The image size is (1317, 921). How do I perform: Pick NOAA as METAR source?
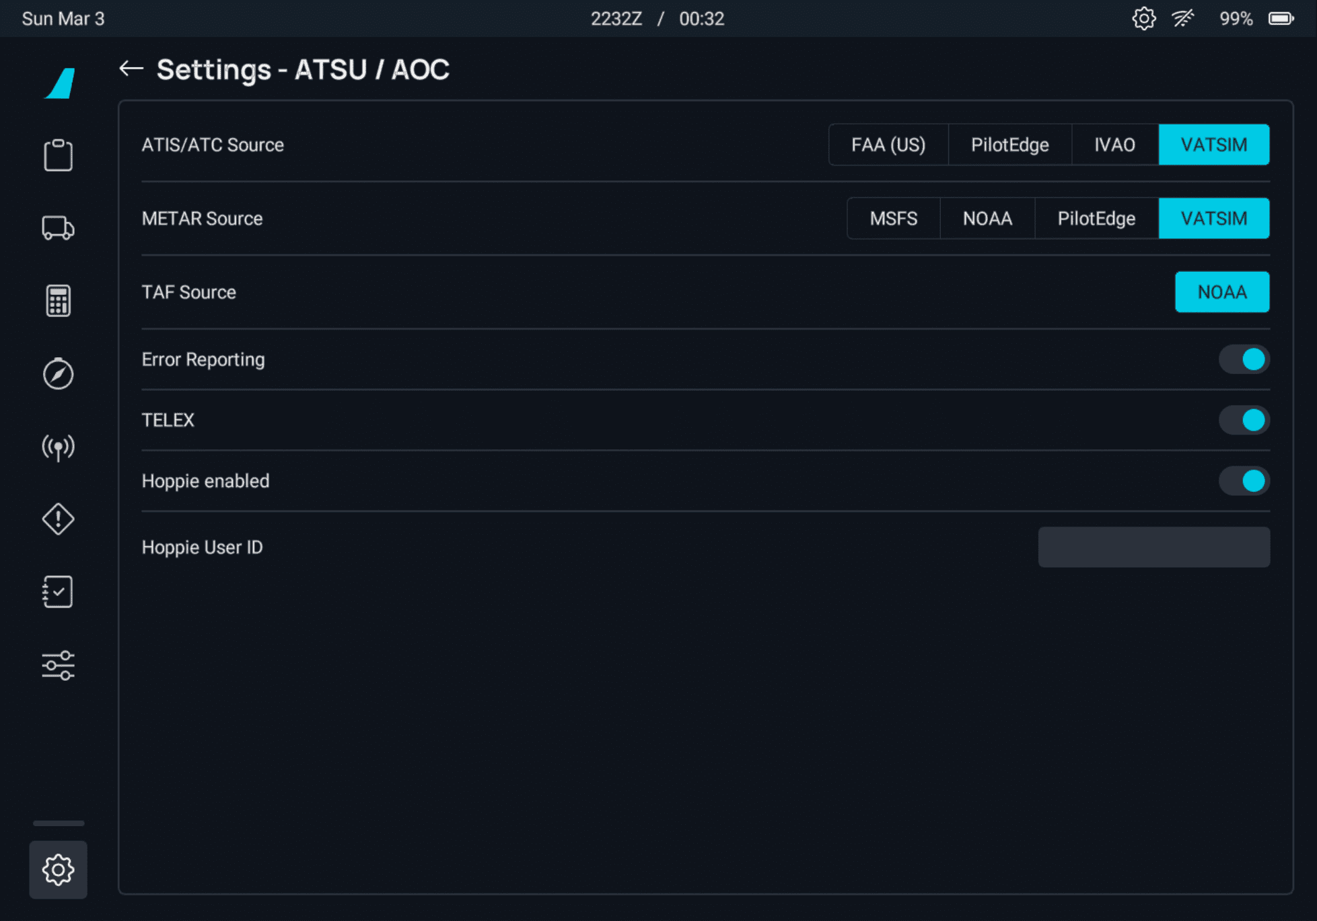[987, 219]
